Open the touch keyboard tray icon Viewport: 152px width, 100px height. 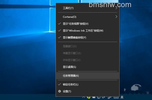(116, 97)
